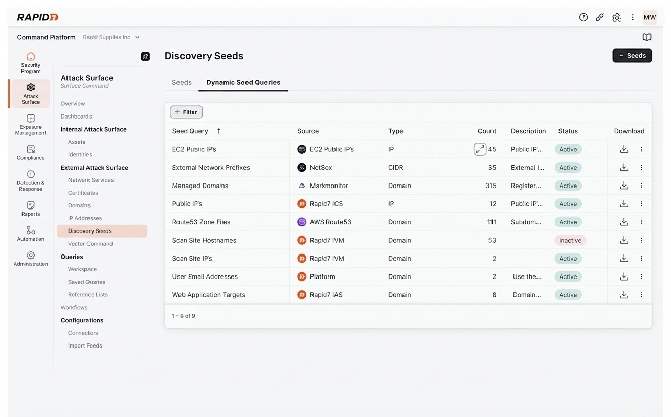Expand the EC2 Public IPs count cell
This screenshot has height=417, width=671.
(x=480, y=149)
